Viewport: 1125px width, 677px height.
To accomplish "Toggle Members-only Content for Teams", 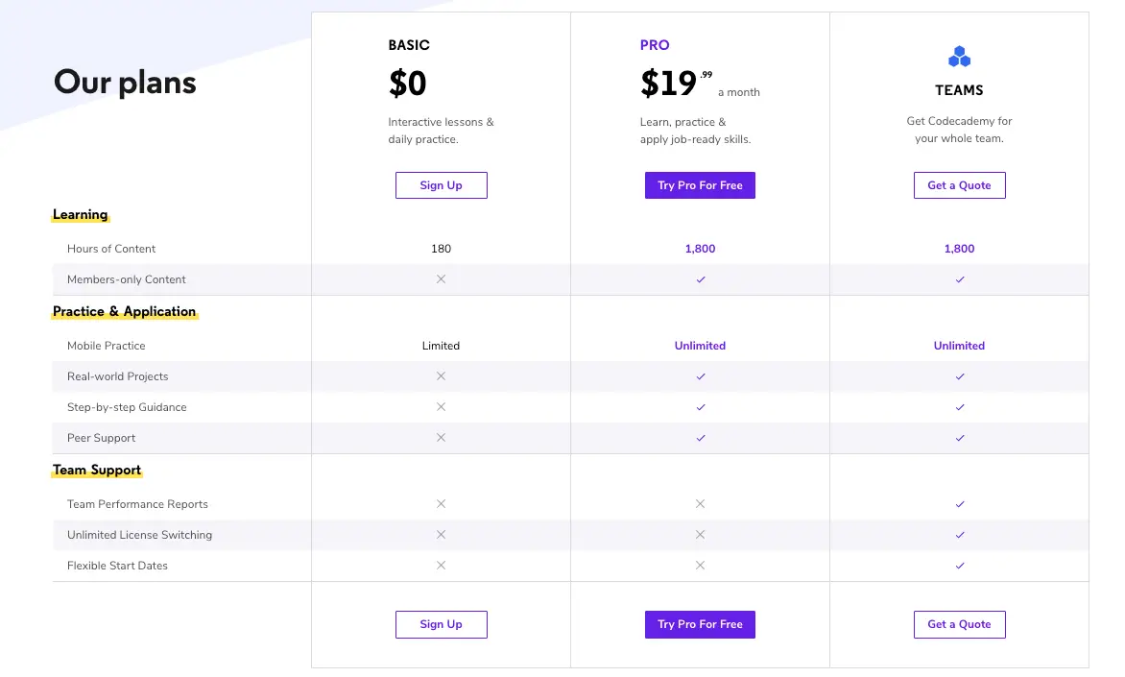I will (x=959, y=279).
